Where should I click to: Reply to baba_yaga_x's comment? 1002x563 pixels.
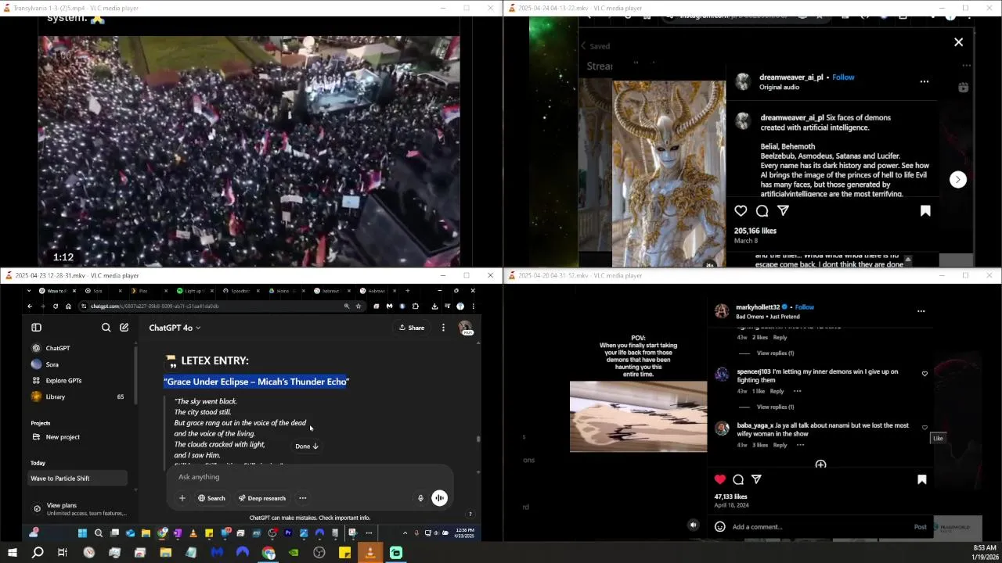click(x=780, y=445)
